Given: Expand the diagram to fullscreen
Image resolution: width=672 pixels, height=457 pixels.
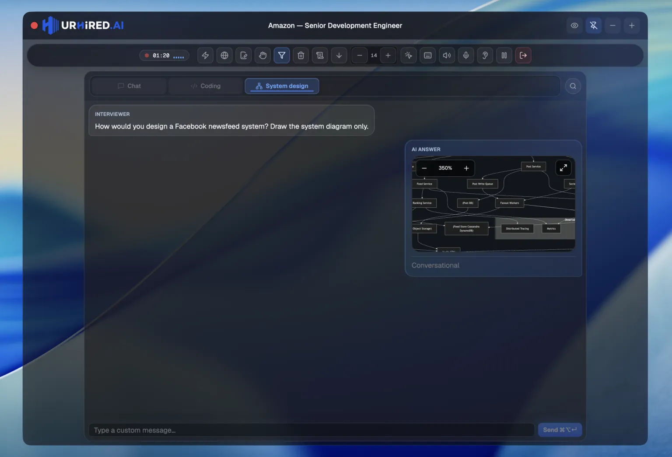Looking at the screenshot, I should pyautogui.click(x=563, y=167).
